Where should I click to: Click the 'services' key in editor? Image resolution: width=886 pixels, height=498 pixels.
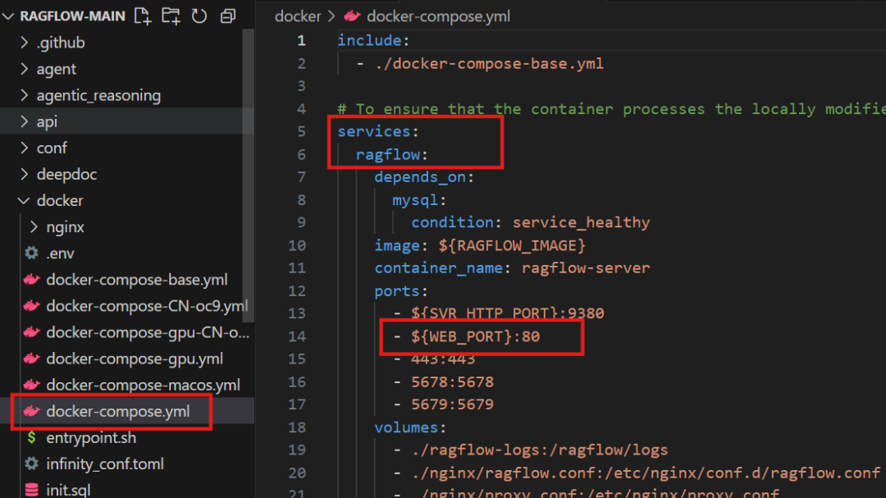(x=373, y=132)
